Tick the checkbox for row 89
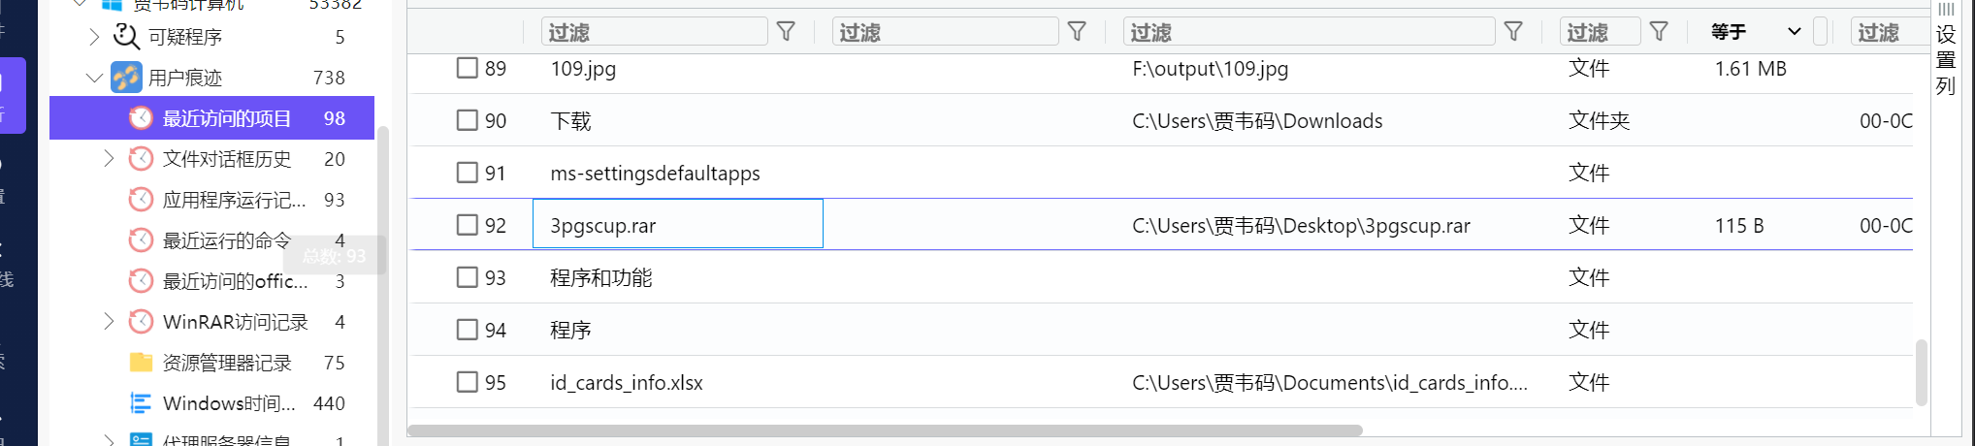 [x=468, y=68]
